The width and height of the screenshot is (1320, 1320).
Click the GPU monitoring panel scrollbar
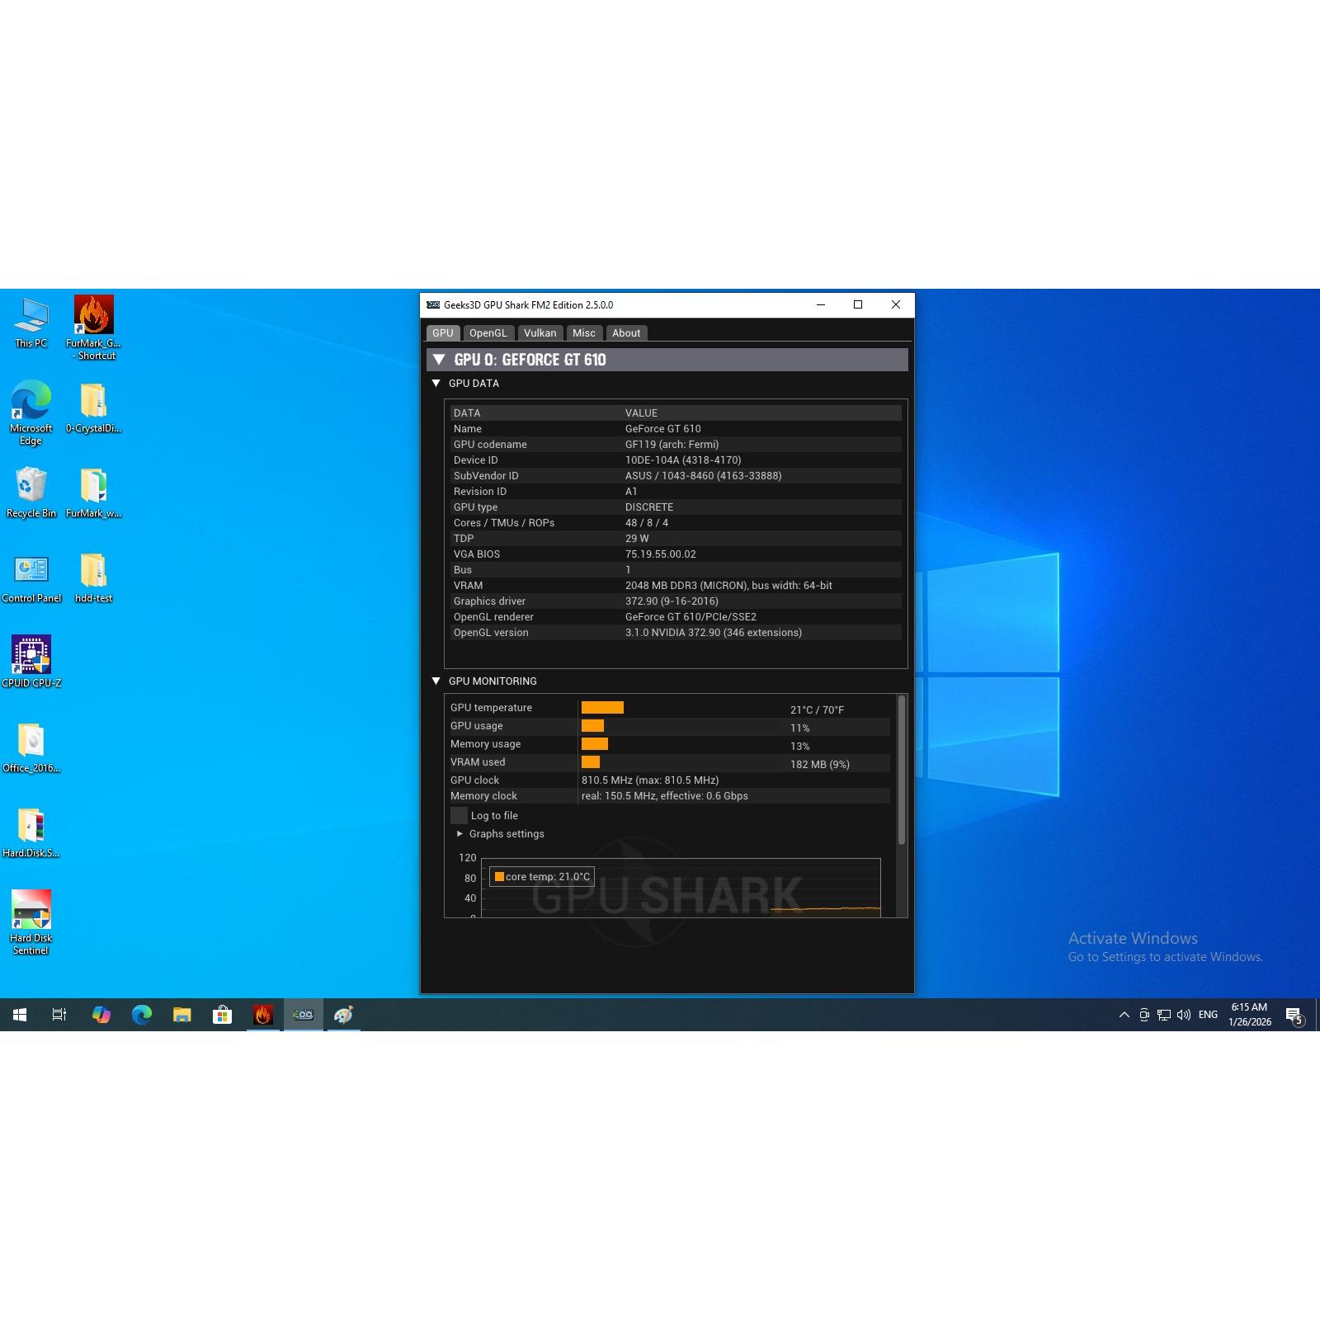tap(902, 770)
